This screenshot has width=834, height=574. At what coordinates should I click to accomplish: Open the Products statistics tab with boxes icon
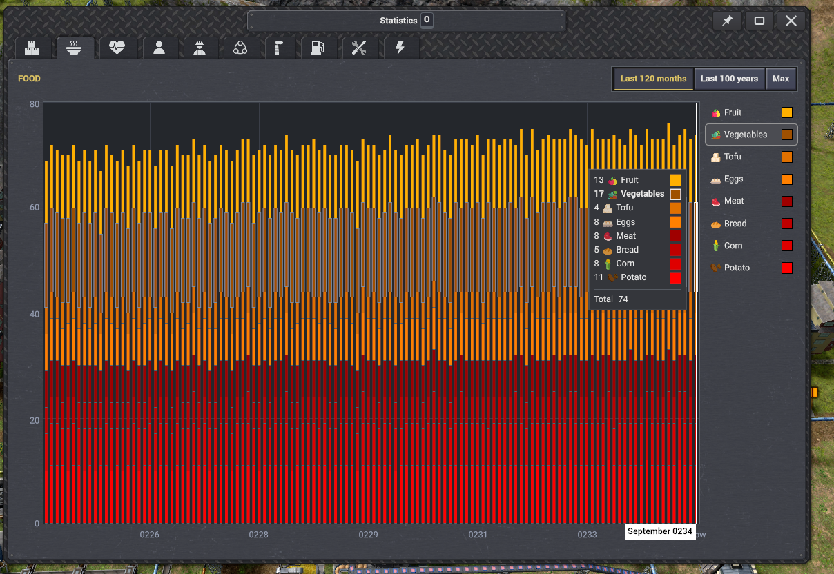(x=32, y=48)
